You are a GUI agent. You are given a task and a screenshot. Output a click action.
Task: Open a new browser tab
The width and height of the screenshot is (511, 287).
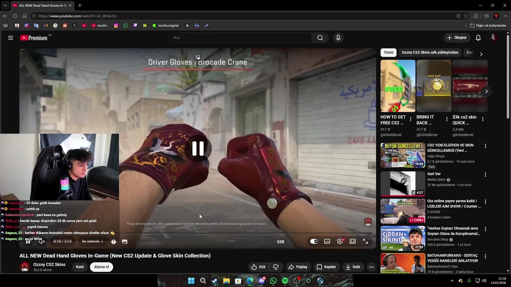[x=80, y=5]
